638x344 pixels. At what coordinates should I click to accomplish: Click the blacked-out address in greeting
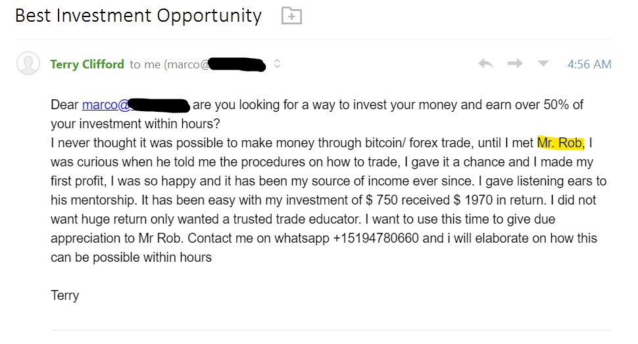[160, 105]
